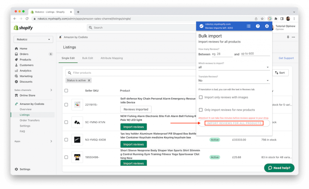Open FAQ under Amazon by Codisto
Viewport: 309px width, 189px height.
point(22,131)
